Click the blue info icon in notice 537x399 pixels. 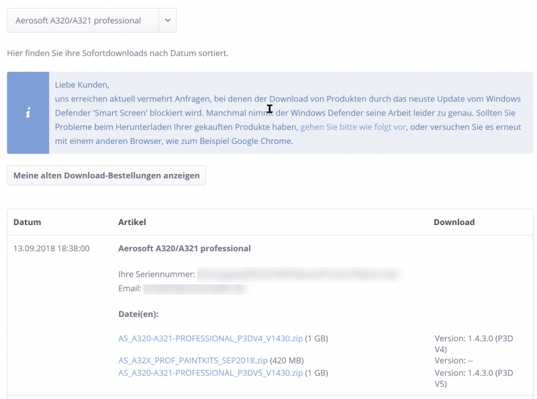[x=28, y=113]
